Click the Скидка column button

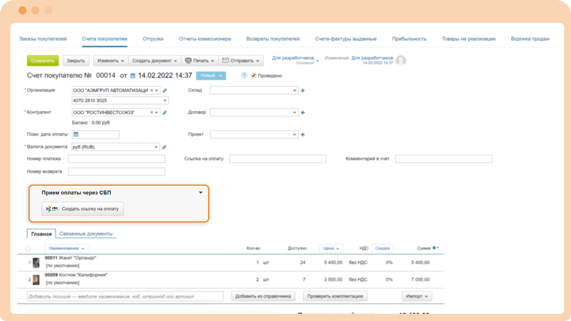(382, 248)
